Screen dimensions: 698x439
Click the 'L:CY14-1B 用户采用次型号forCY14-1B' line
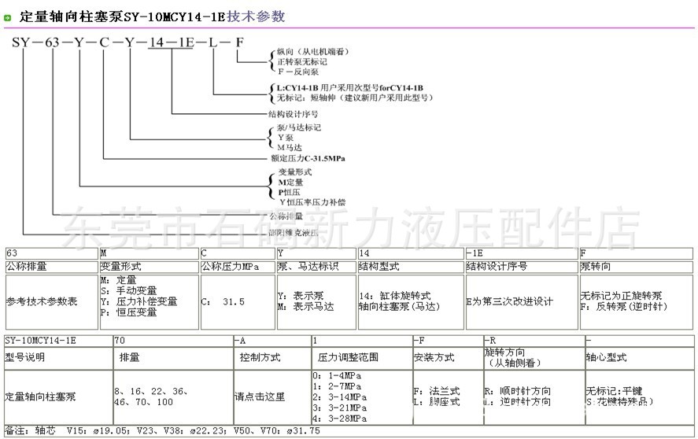[x=350, y=87]
